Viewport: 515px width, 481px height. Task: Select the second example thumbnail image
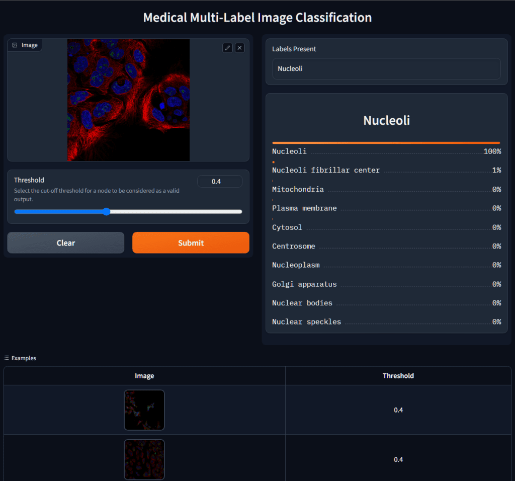tap(144, 459)
